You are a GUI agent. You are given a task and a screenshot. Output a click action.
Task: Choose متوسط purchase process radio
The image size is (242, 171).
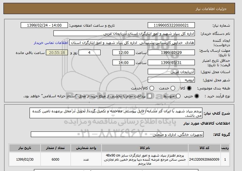pyautogui.click(x=178, y=96)
